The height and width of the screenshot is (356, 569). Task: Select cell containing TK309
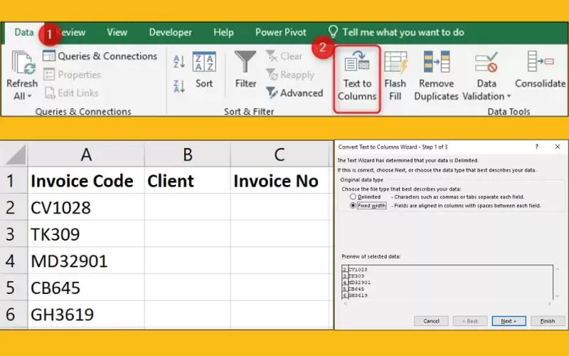point(86,234)
